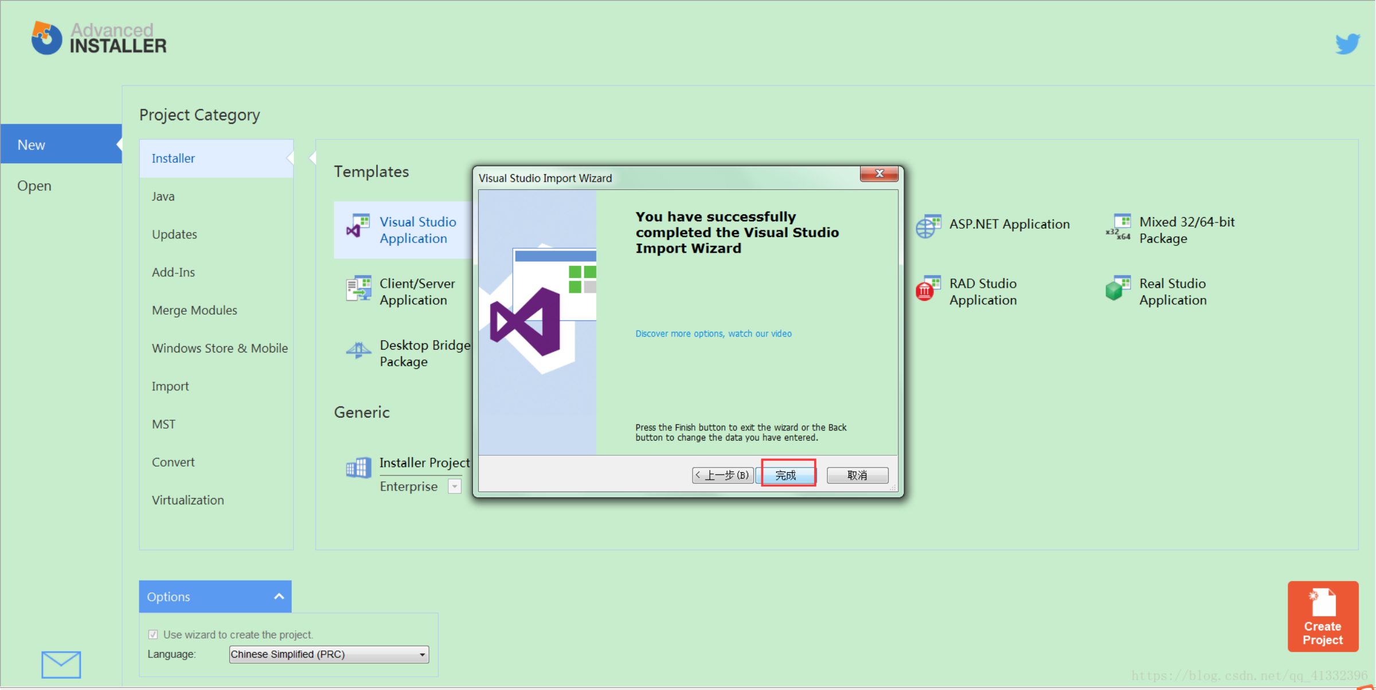Open the Discover more options video link
This screenshot has height=690, width=1376.
pyautogui.click(x=713, y=334)
